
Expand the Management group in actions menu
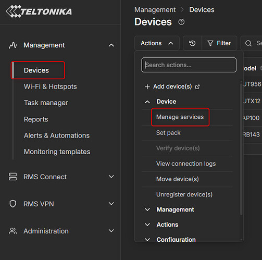[169, 209]
